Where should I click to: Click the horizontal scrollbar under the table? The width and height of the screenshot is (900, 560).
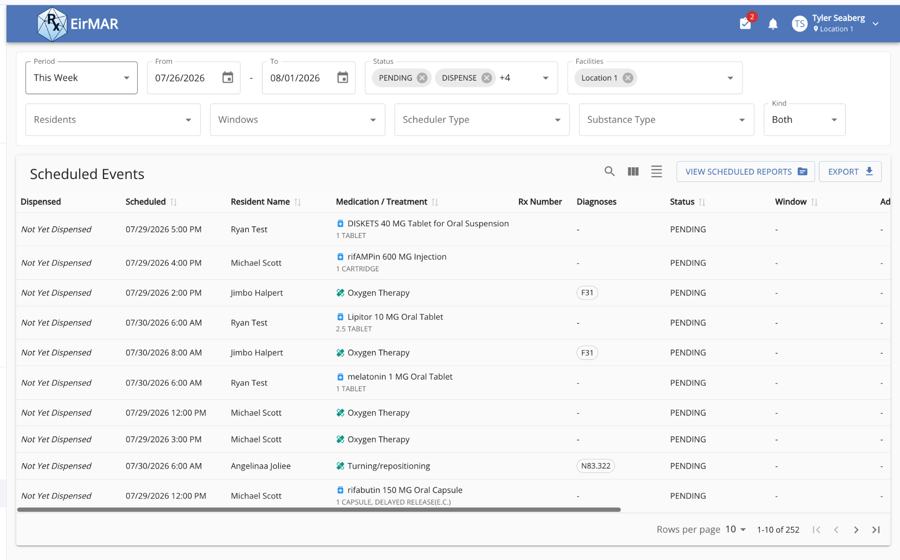319,509
